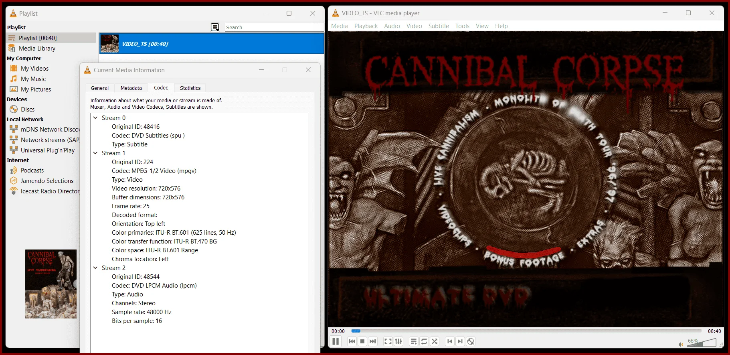
Task: Skip to next media in VLC controls
Action: [373, 341]
